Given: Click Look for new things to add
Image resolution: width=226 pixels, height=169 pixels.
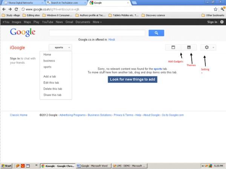Looking at the screenshot, I should (133, 79).
